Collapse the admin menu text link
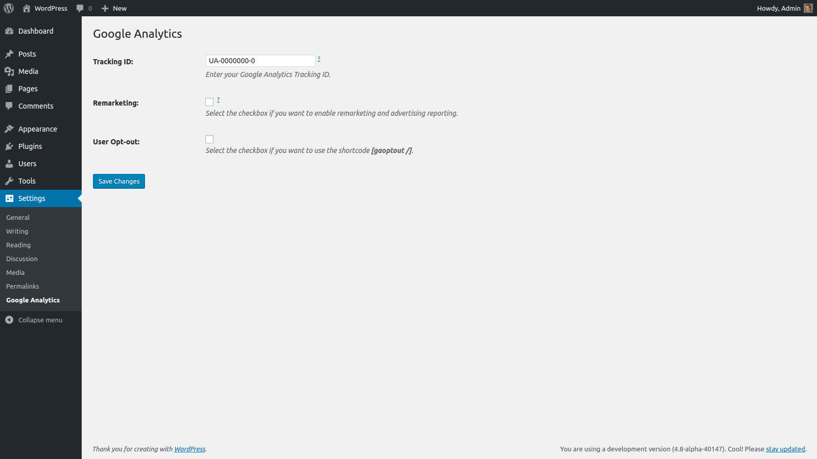 point(40,320)
